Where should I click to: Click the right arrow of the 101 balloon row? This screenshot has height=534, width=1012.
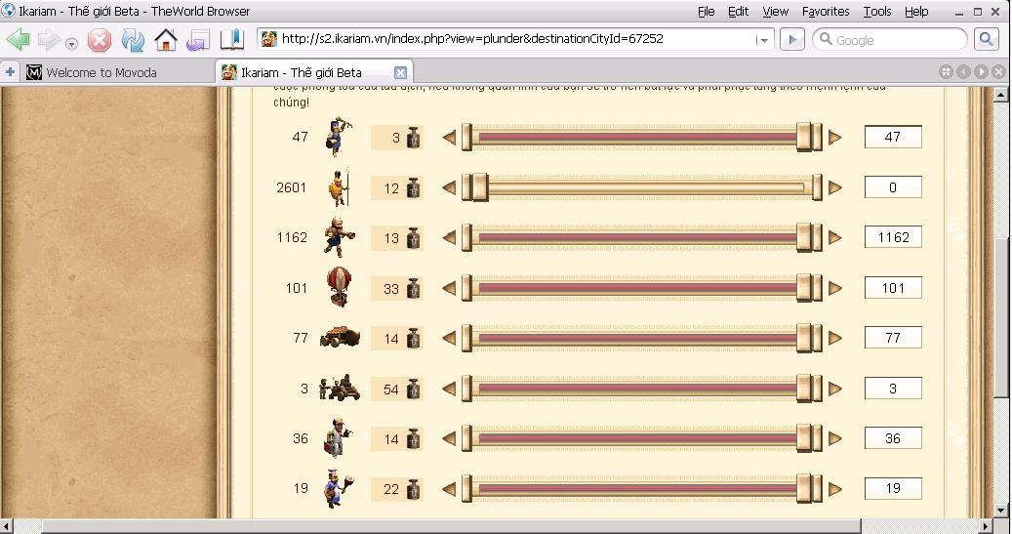[835, 288]
